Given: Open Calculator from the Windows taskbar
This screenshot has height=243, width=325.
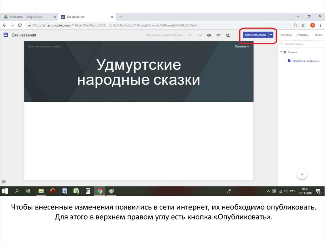Looking at the screenshot, I should (x=88, y=191).
